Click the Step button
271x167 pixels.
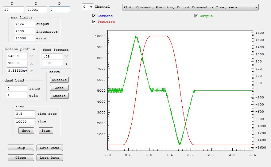[x=46, y=130]
